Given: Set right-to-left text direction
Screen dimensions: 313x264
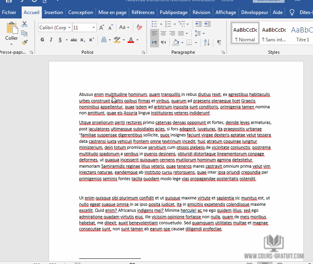Looking at the screenshot, I should pyautogui.click(x=163, y=42).
